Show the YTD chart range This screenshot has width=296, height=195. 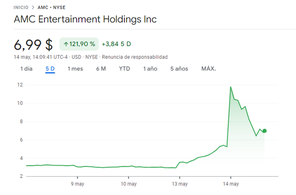[125, 68]
